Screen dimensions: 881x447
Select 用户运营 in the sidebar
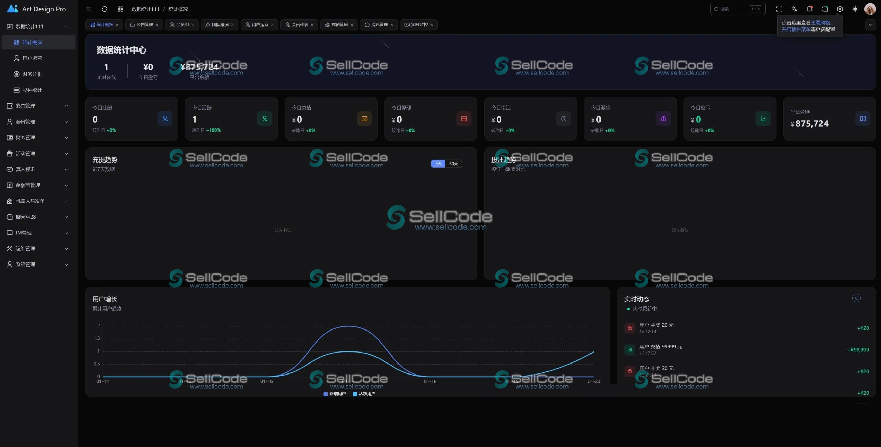(39, 58)
